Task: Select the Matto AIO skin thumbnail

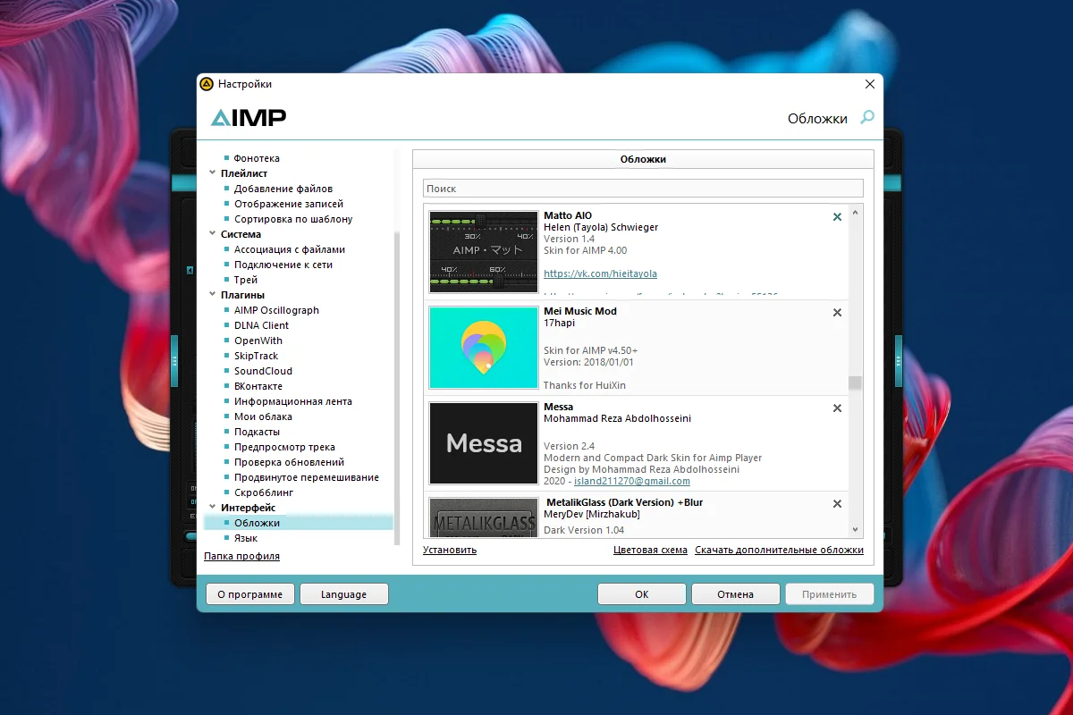Action: [x=484, y=252]
